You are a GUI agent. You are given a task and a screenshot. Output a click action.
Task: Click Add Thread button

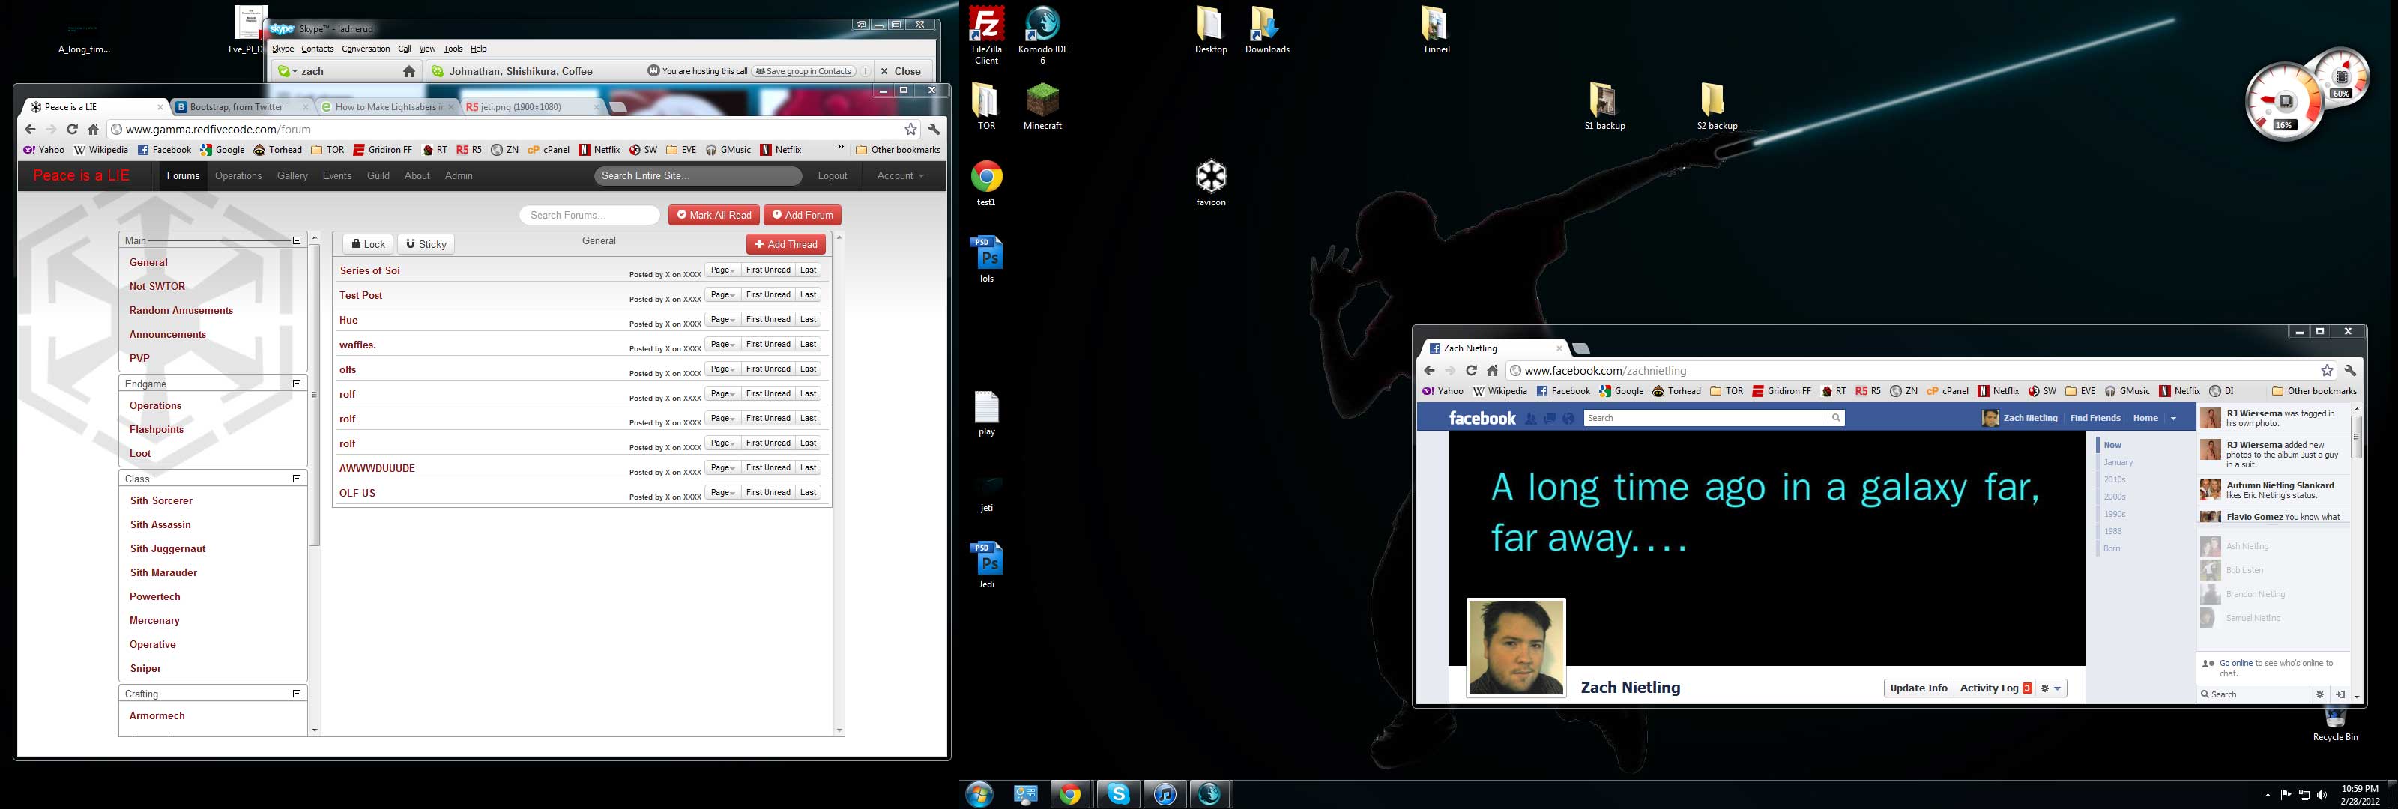pos(785,244)
